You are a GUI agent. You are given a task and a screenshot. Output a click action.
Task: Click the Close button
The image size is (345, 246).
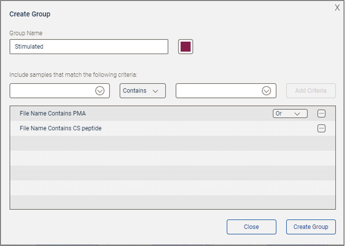pyautogui.click(x=251, y=227)
